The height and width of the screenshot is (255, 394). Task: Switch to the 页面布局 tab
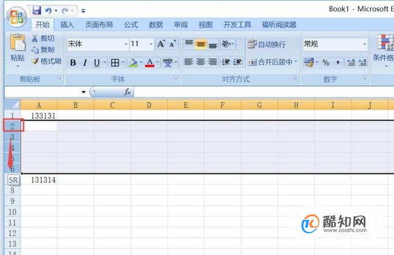pos(99,25)
